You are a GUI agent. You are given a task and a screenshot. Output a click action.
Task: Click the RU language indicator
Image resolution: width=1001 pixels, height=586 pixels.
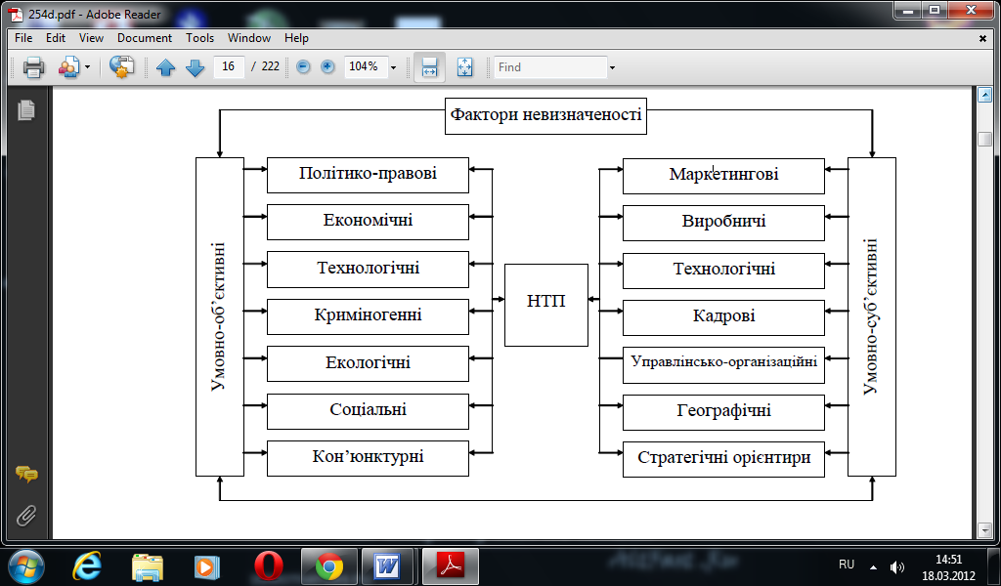pyautogui.click(x=847, y=565)
